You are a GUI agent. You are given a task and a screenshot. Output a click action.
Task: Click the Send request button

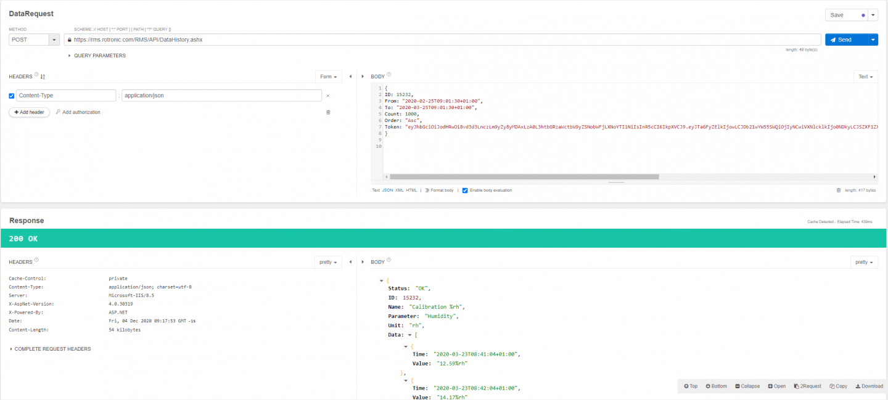[846, 39]
